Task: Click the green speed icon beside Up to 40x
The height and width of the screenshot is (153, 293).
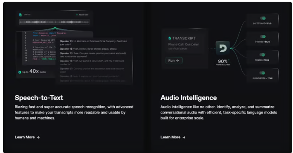Action: click(20, 72)
